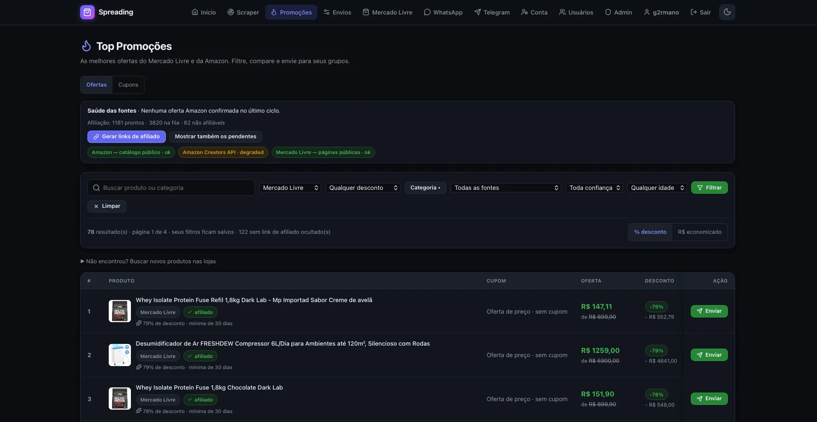Click the -78% discount badge
817x422 pixels.
[656, 395]
